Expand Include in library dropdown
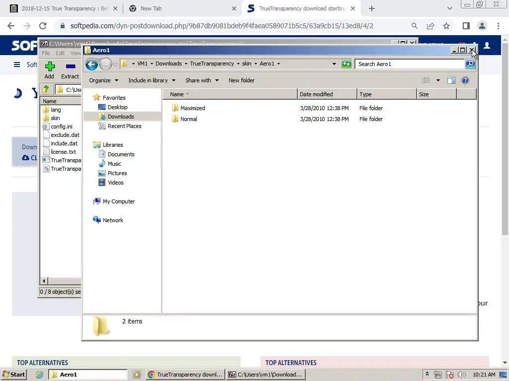This screenshot has height=381, width=509. point(152,80)
